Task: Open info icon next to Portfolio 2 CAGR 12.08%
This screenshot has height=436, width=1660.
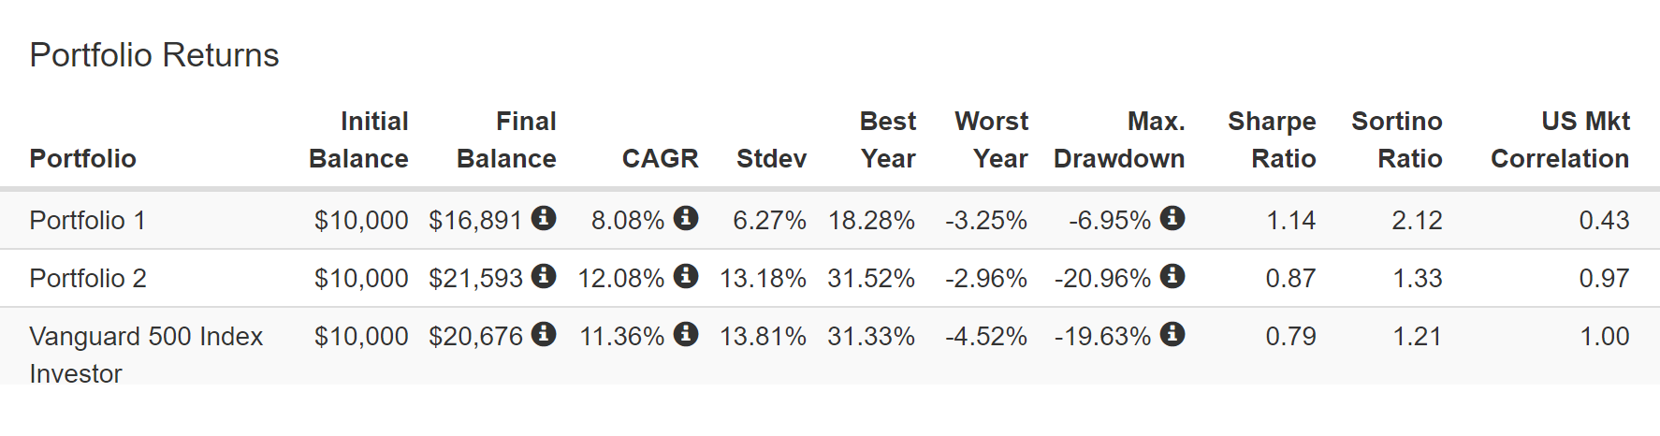Action: [686, 276]
